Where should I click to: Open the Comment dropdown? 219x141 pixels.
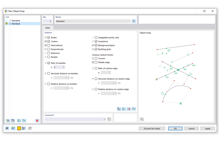[105, 119]
